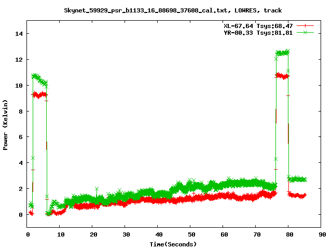Click the plot title starting with Skynet_59929
Screen dimensions: 332x249
tap(173, 10)
